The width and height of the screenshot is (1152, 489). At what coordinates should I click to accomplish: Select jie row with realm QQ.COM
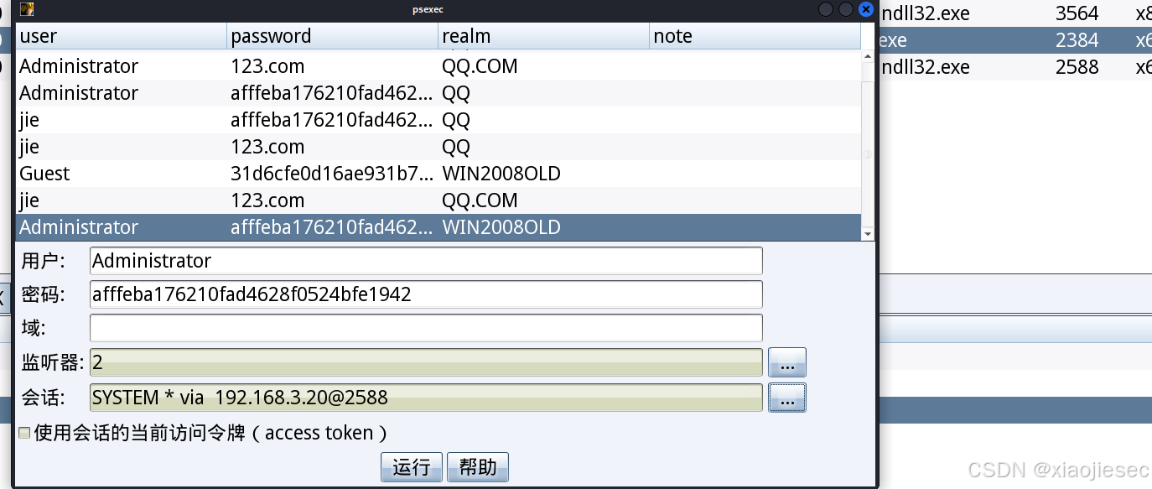point(438,200)
